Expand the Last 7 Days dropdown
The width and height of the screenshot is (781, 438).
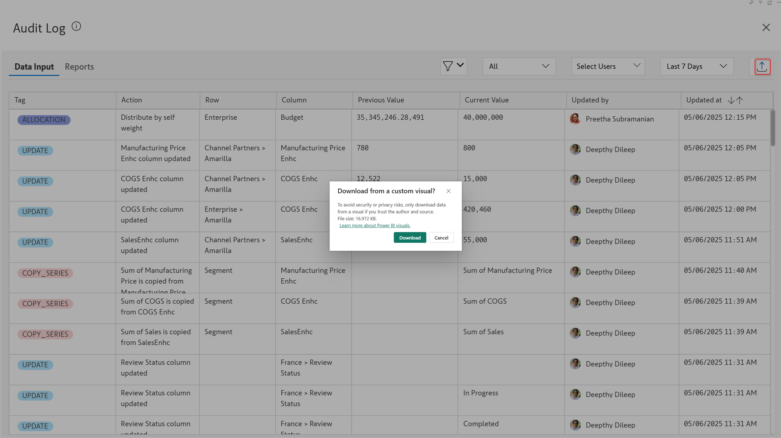click(697, 66)
